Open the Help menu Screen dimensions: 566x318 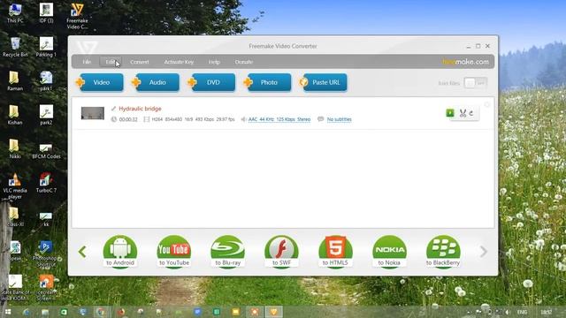214,62
